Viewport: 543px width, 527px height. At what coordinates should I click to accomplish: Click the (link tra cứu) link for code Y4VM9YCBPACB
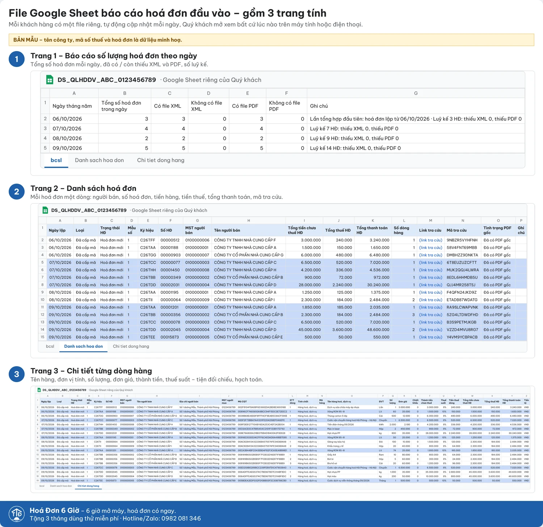(x=430, y=337)
